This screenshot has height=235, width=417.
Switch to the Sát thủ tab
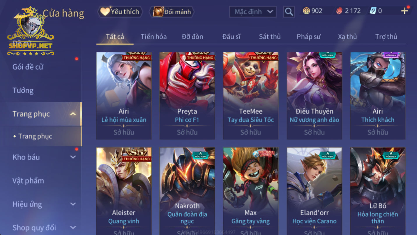(x=270, y=36)
